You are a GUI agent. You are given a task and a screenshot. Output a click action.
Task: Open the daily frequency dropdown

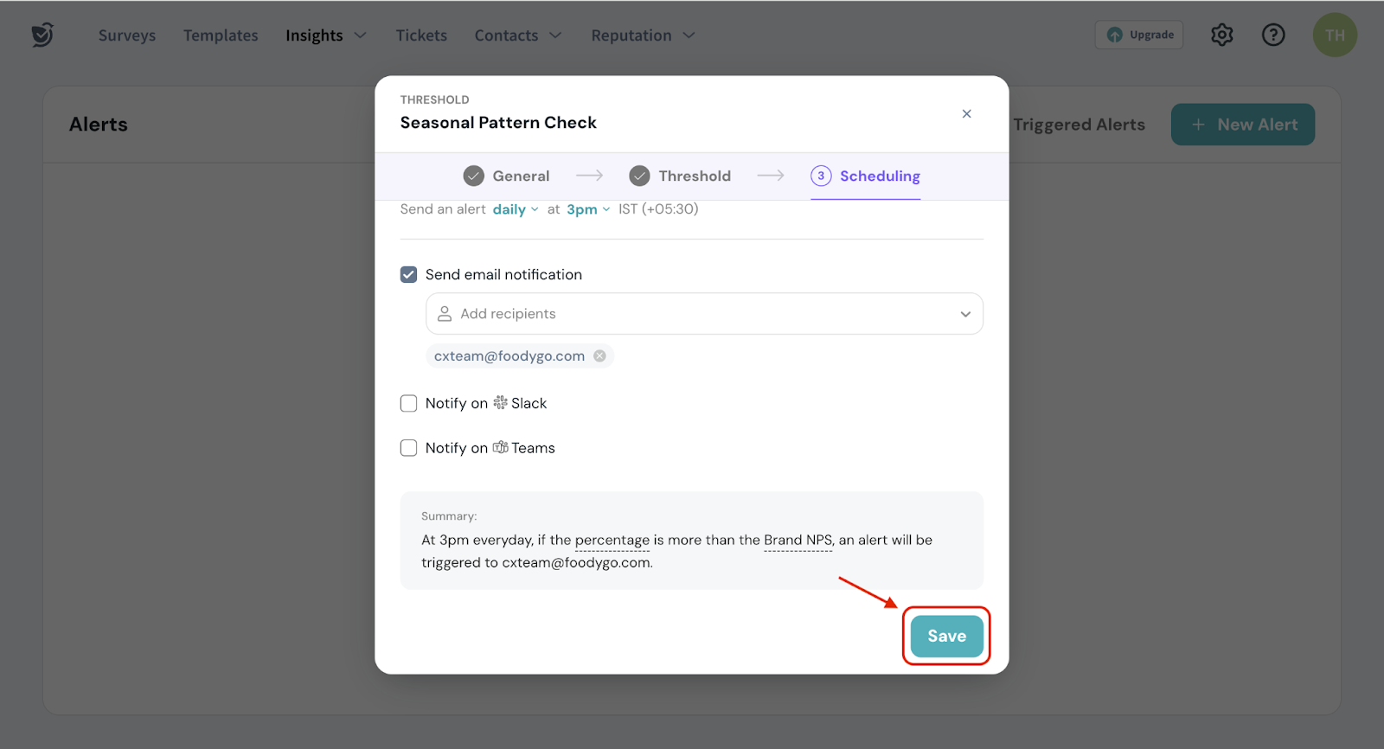pyautogui.click(x=515, y=209)
